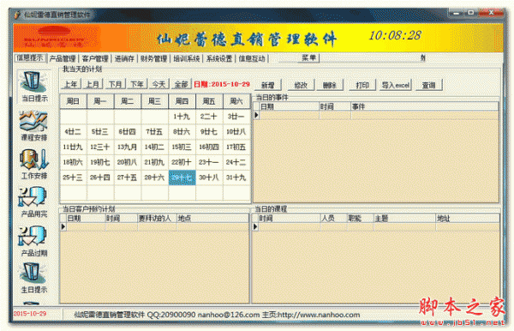The width and height of the screenshot is (514, 331).
Task: Go to previous year with 上年
Action: [x=71, y=84]
